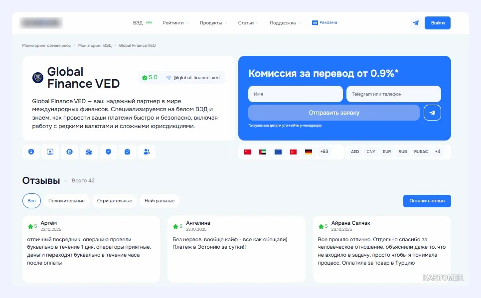481x298 pixels.
Task: Click reviewer name Ангелина
Action: [198, 223]
